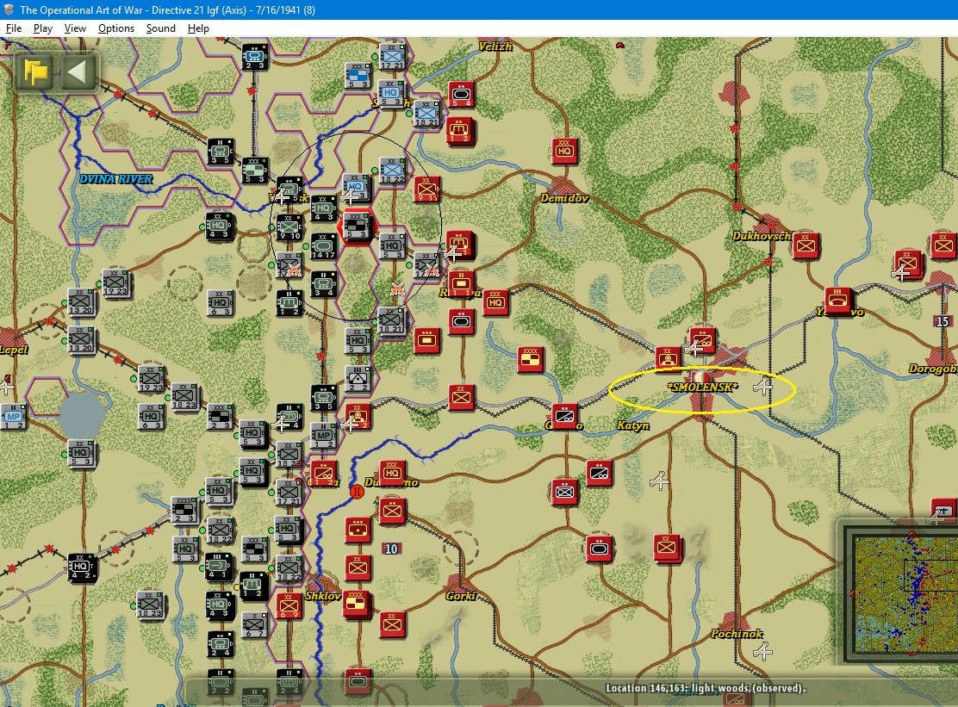Click the *SMOLENSK* city label
Viewport: 958px width, 707px height.
[x=701, y=387]
